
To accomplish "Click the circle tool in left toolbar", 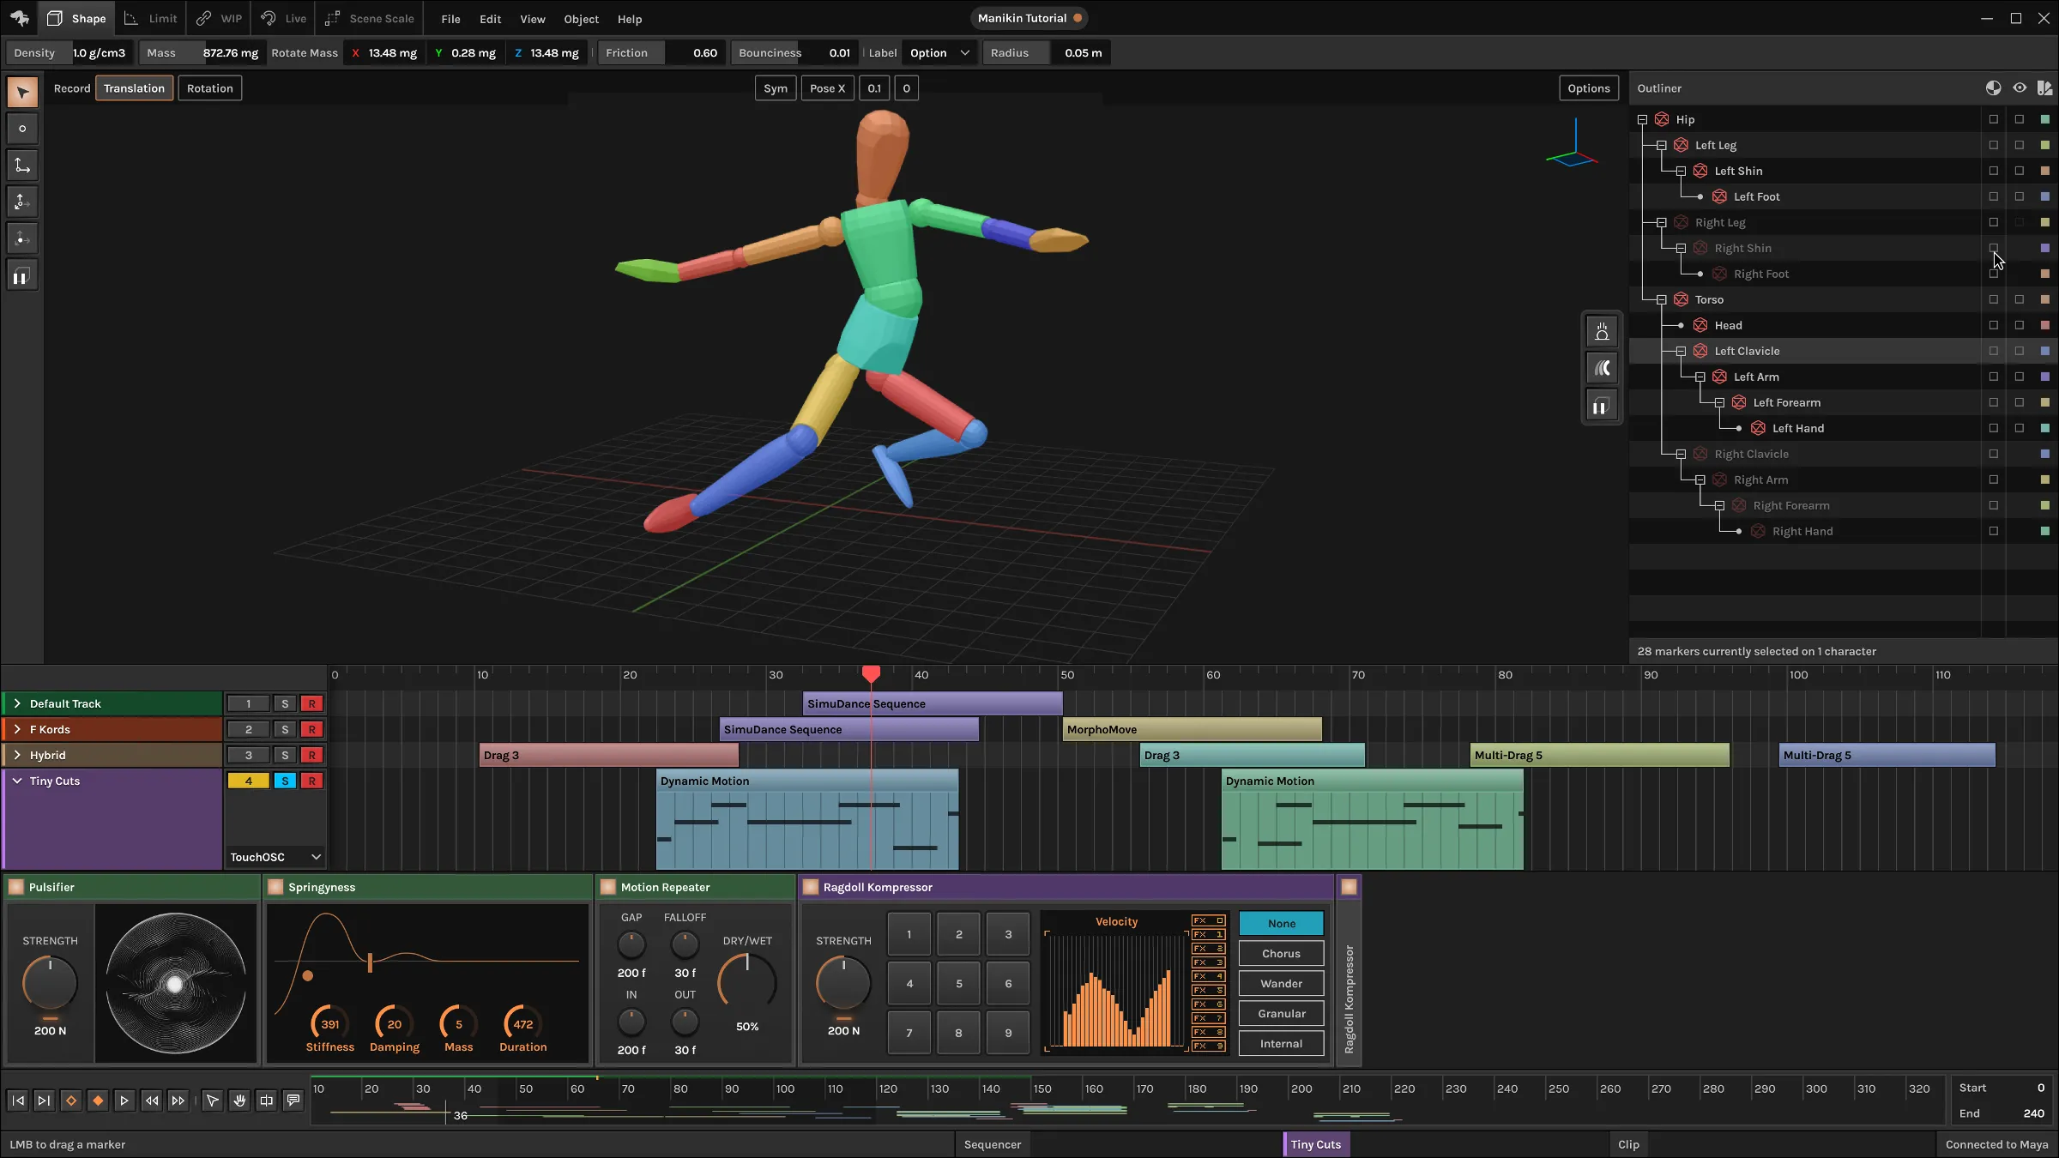I will 22,130.
